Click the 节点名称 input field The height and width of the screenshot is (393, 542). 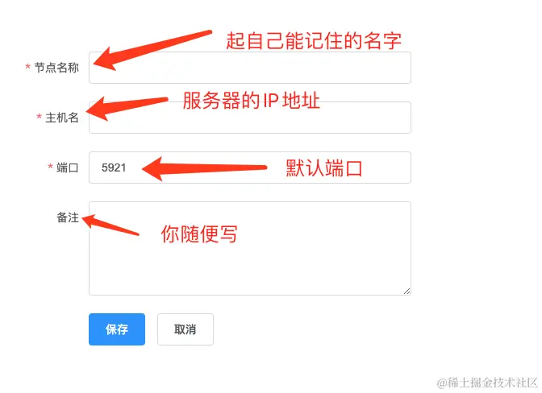click(249, 68)
